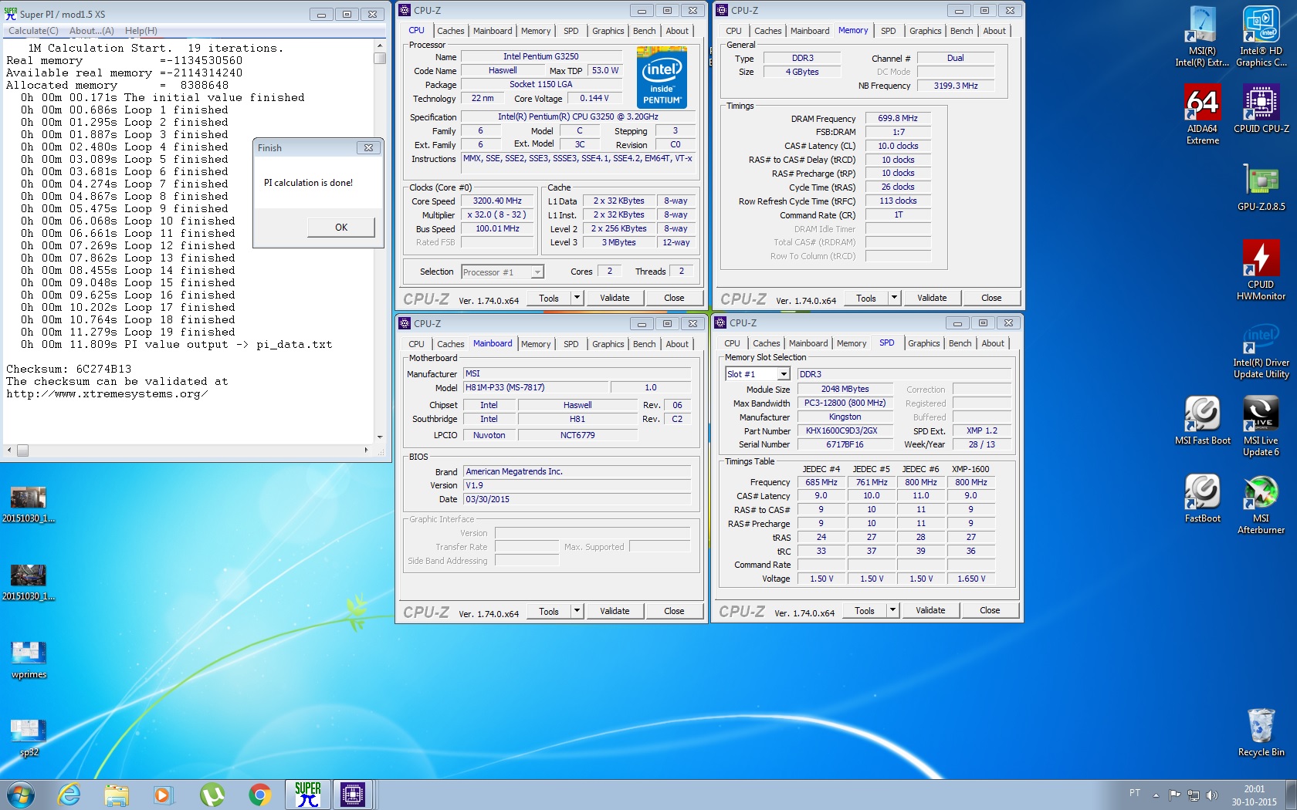Open Calculate menu in Super PI
The image size is (1297, 810).
[x=33, y=31]
